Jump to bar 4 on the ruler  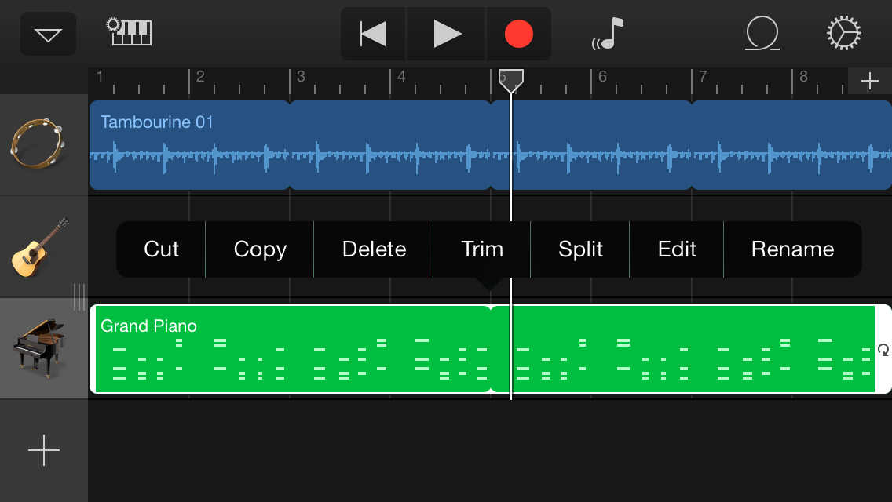pos(401,76)
